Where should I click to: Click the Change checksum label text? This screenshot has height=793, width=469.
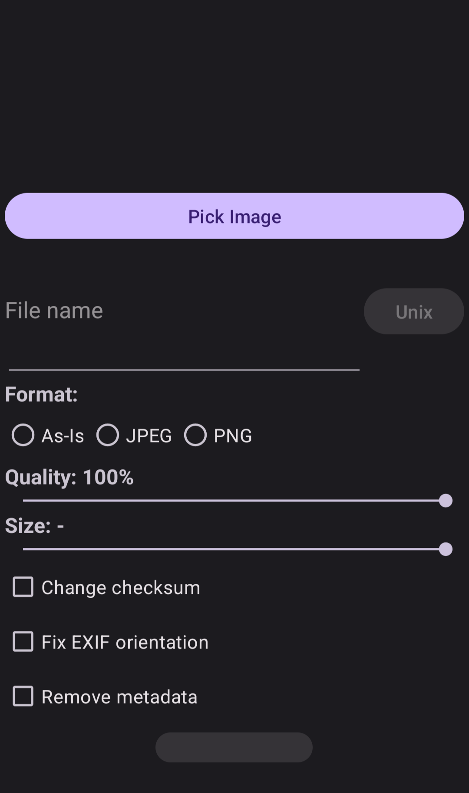point(121,588)
